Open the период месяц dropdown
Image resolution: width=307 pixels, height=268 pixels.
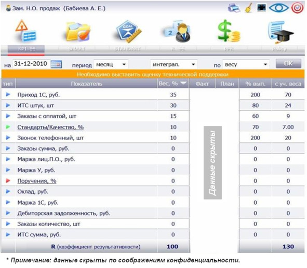[x=111, y=64]
